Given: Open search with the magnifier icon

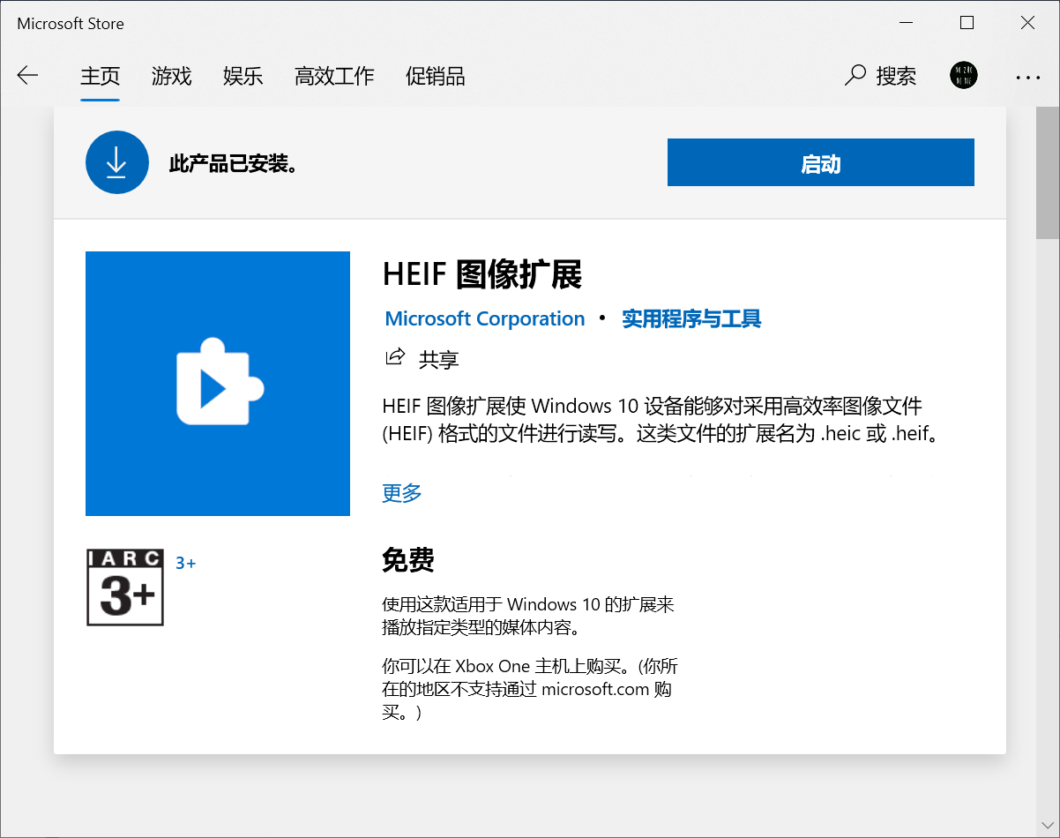Looking at the screenshot, I should 854,76.
